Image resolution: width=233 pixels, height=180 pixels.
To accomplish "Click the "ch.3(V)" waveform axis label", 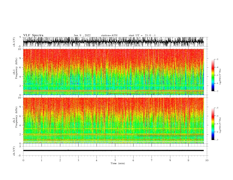I will coord(14,151).
